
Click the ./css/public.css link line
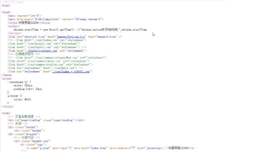[47, 47]
